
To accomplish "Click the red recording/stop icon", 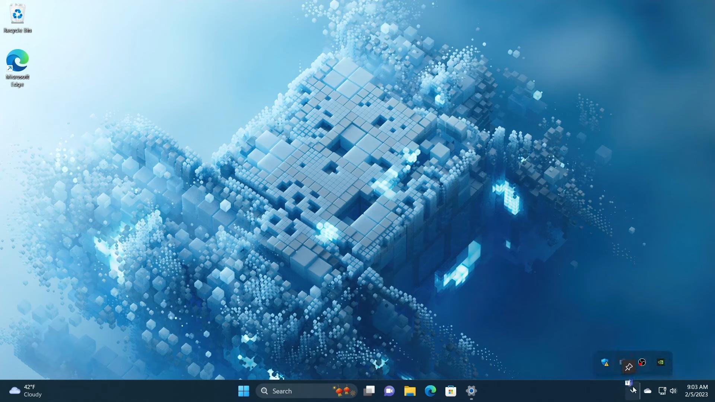I will click(642, 362).
